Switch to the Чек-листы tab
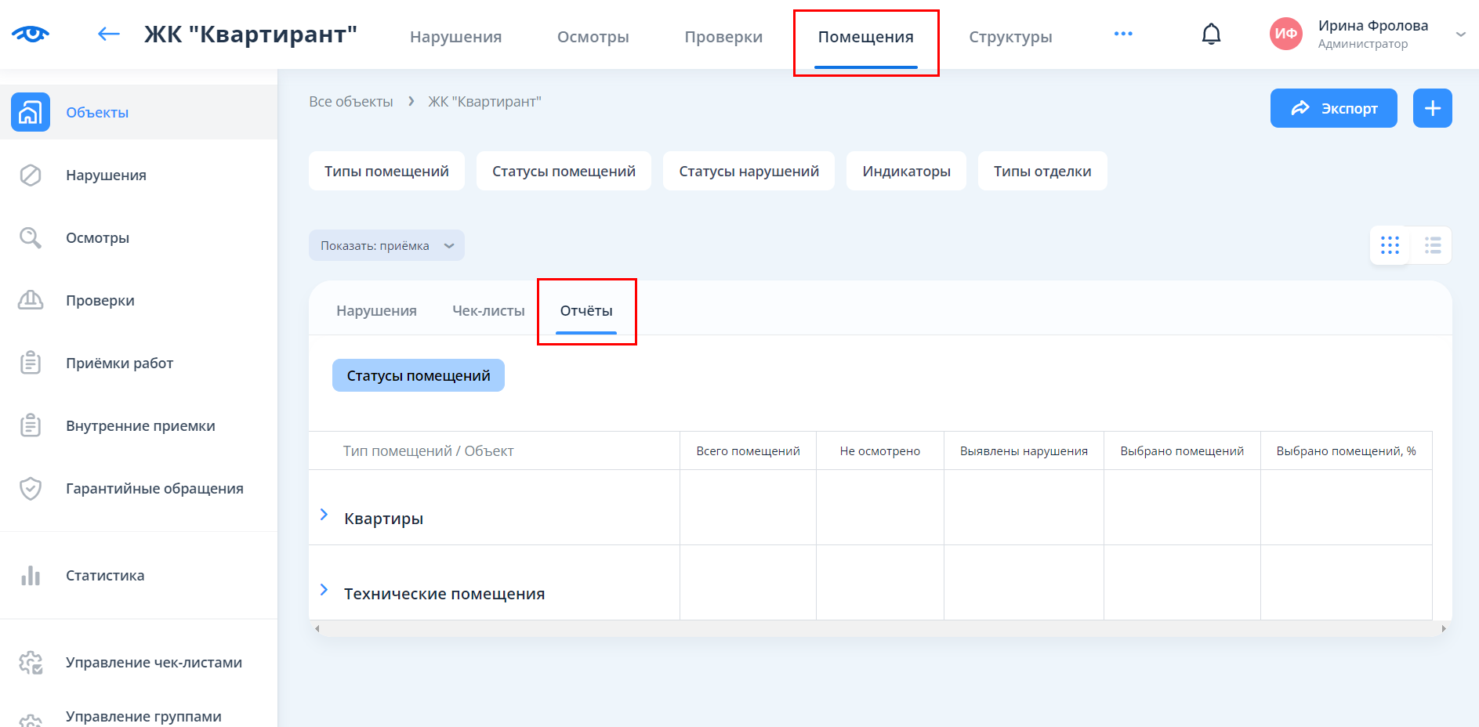 click(x=488, y=311)
